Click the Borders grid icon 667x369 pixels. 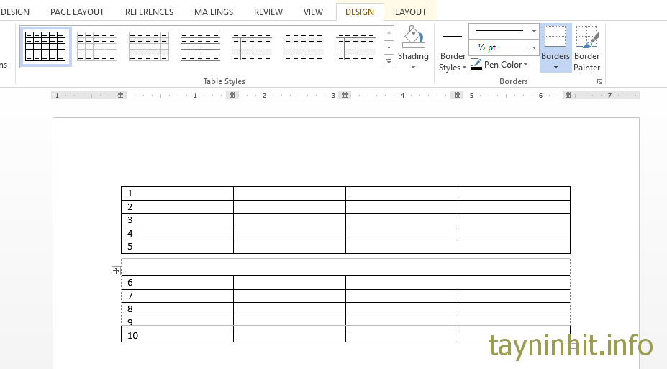[555, 37]
